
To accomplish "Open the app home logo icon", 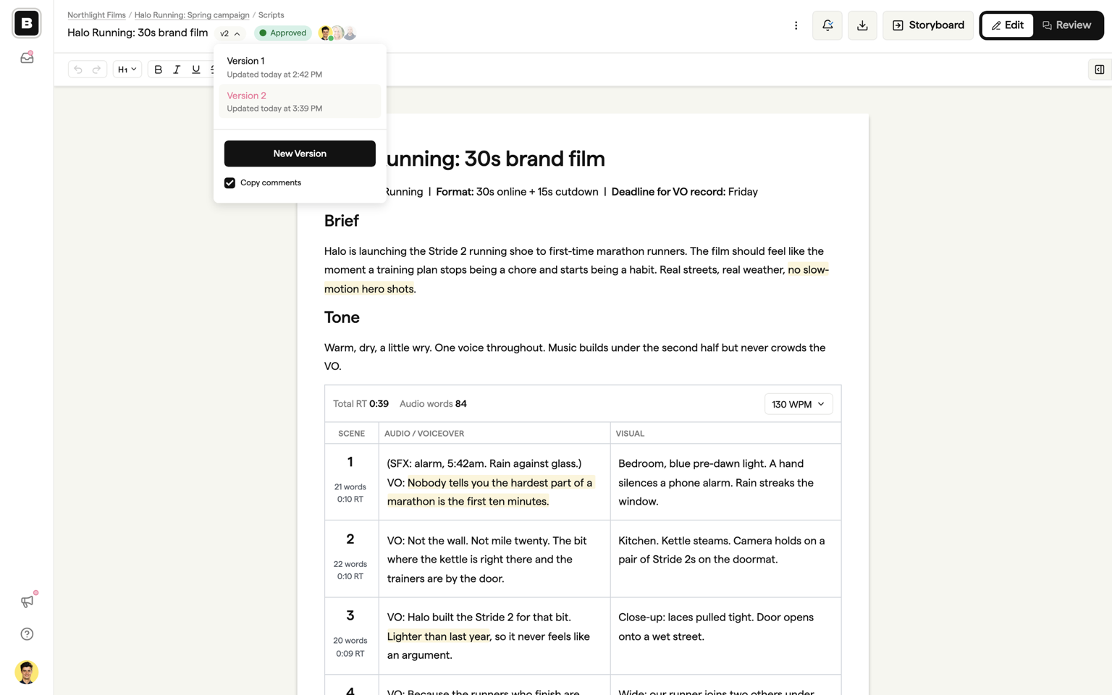I will pyautogui.click(x=27, y=23).
